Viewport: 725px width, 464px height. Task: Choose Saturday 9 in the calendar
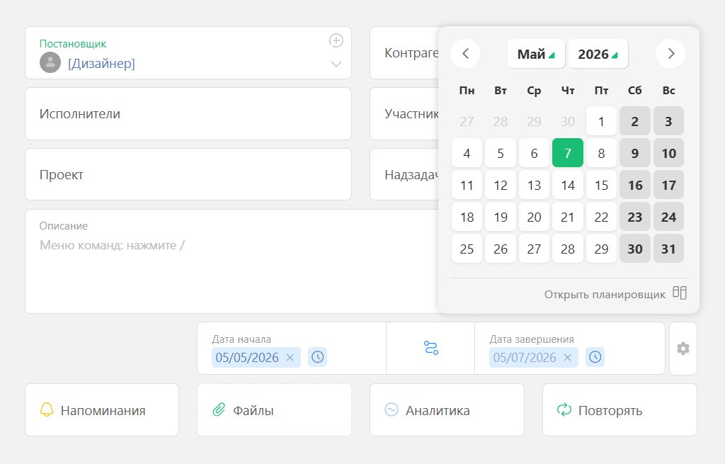[x=635, y=153]
